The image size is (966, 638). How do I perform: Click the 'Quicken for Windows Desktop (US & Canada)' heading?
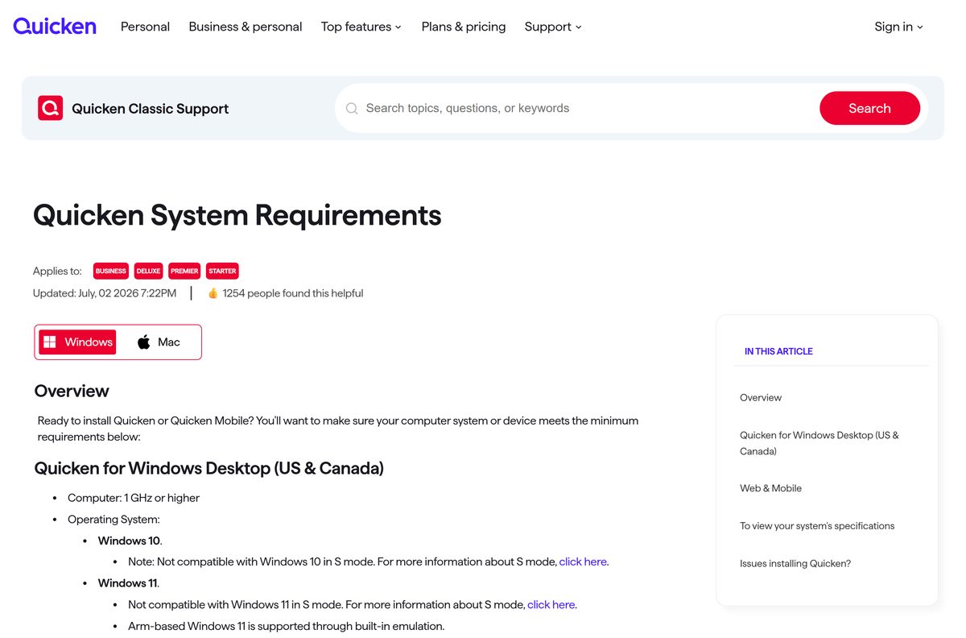click(209, 468)
